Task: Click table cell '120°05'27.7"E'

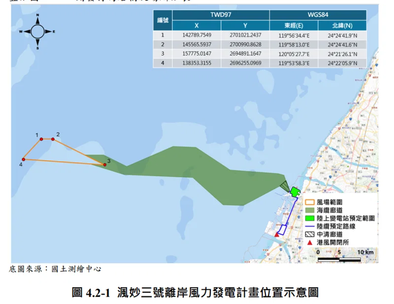Action: (294, 54)
